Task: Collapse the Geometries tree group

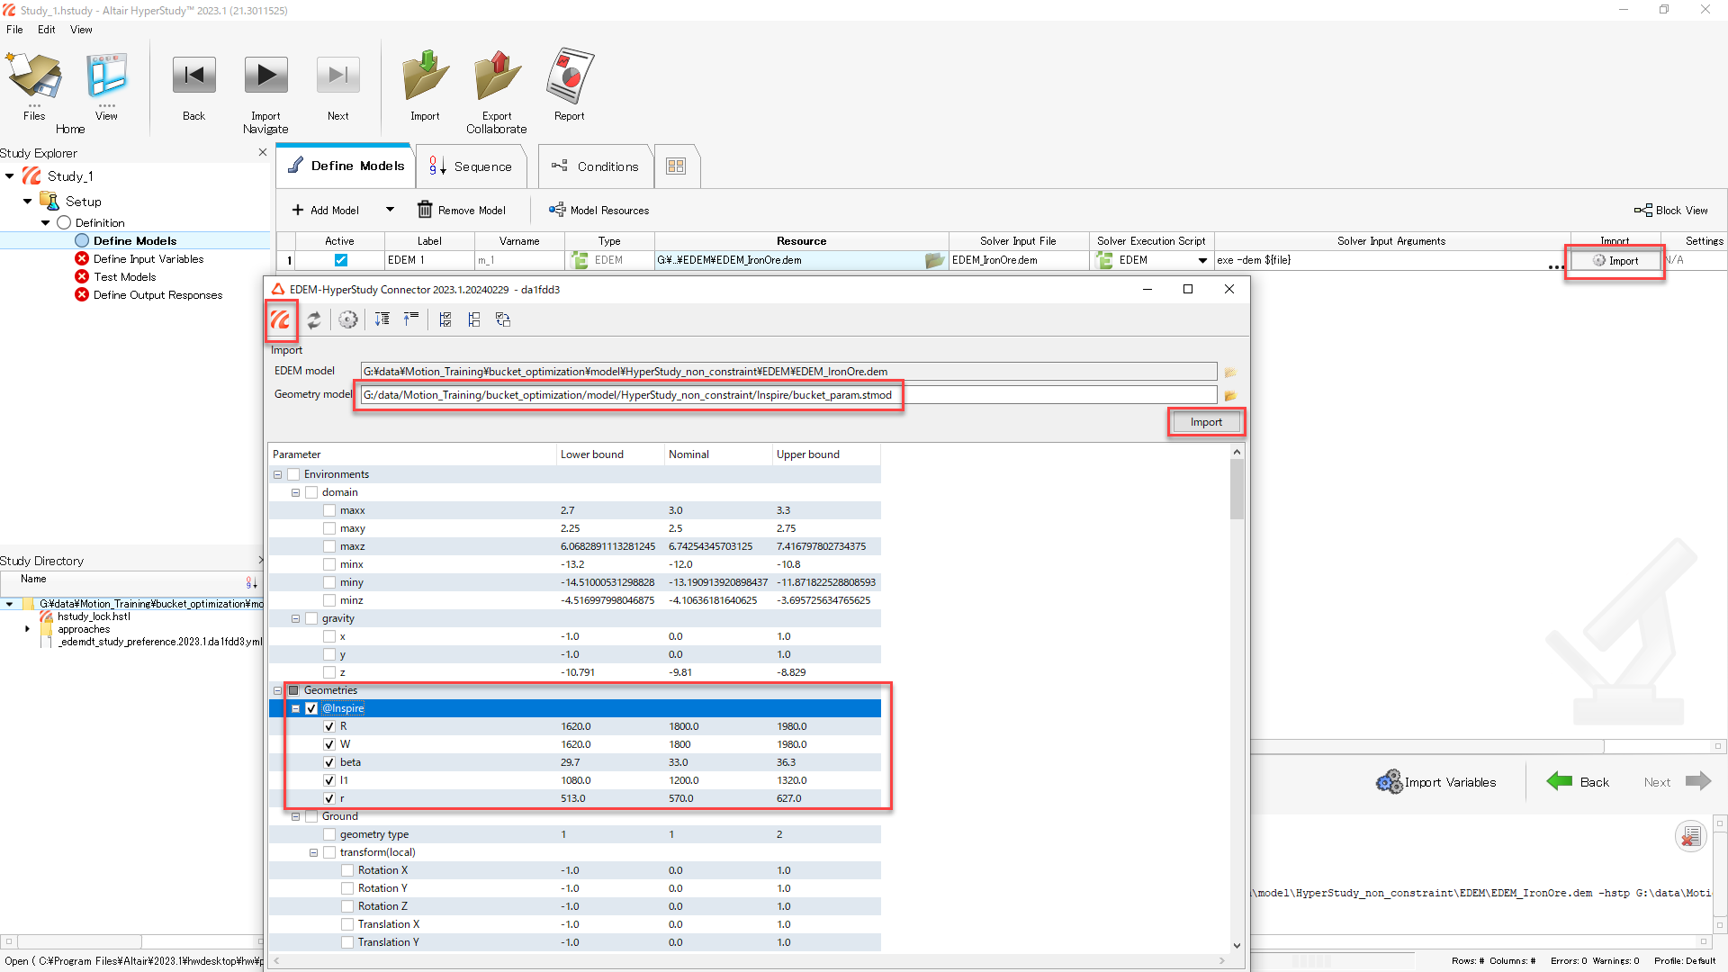Action: [277, 690]
